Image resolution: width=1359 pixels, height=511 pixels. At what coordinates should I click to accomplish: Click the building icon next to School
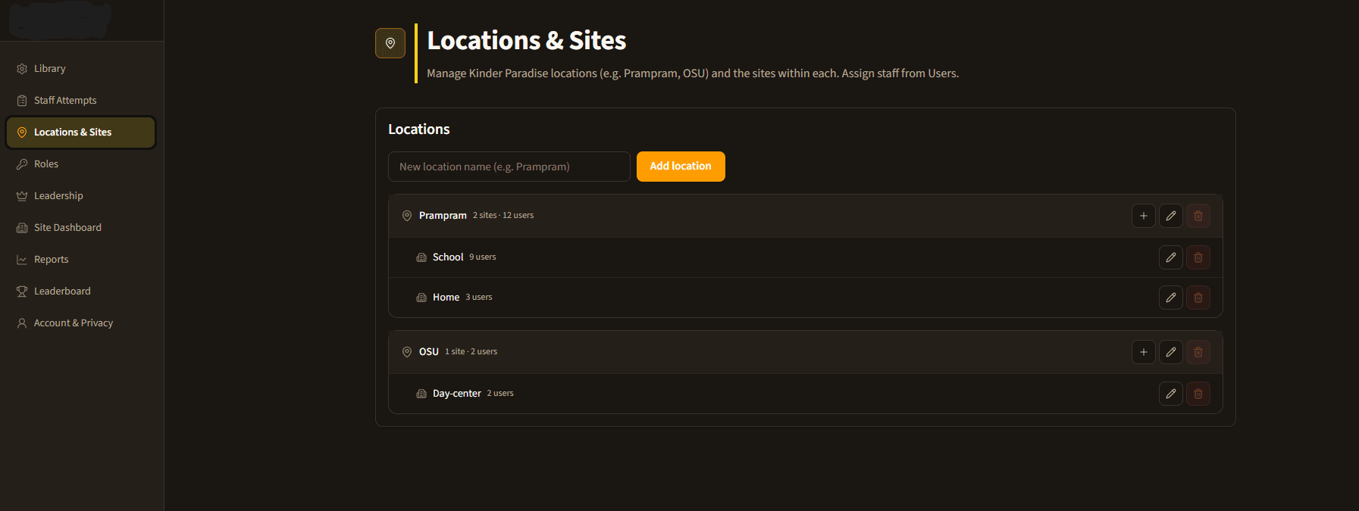421,257
